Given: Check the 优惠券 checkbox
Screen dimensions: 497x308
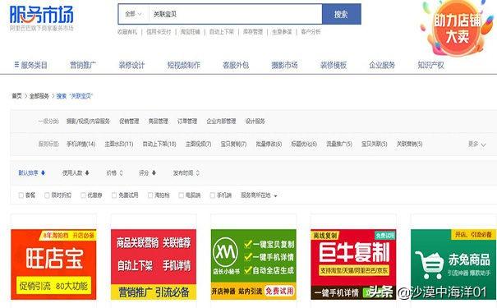Looking at the screenshot, I should pyautogui.click(x=83, y=195).
